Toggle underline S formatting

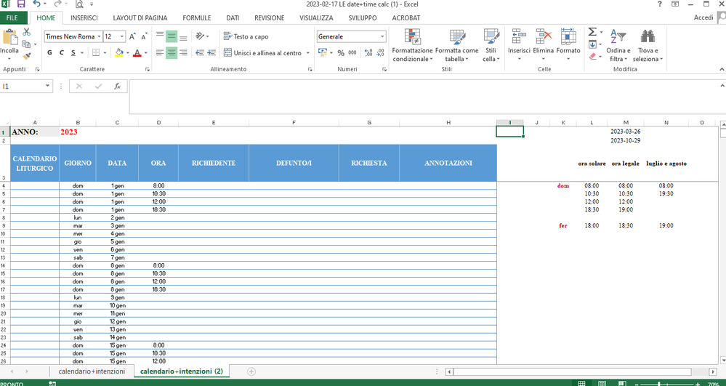pos(73,53)
